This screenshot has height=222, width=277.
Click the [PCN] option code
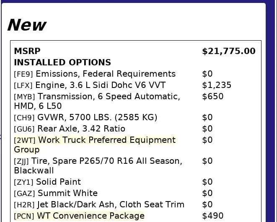[x=24, y=216]
